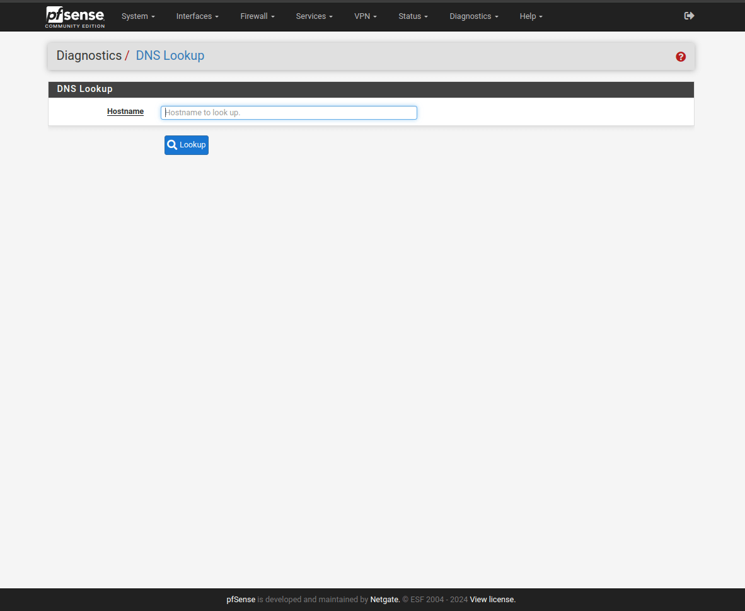Click the DNS Lookup panel header

pyautogui.click(x=84, y=89)
